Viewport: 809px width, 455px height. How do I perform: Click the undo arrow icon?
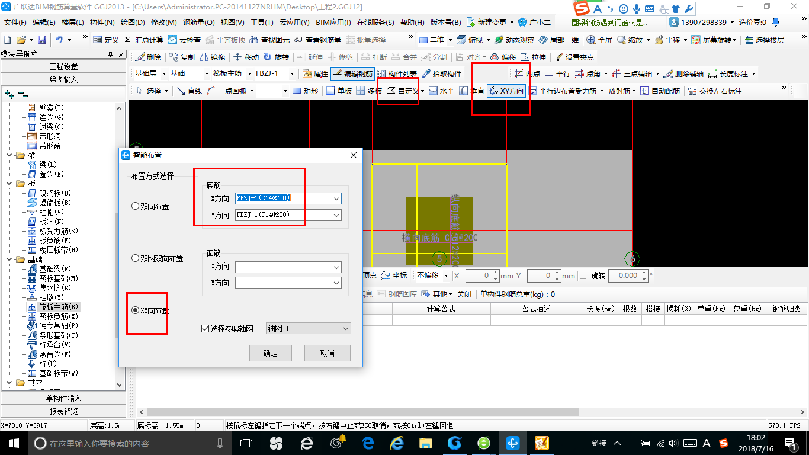coord(59,40)
